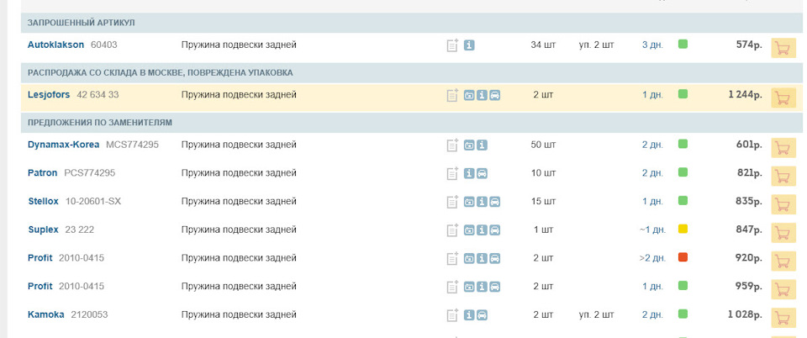Image resolution: width=807 pixels, height=338 pixels.
Task: View photo icon for Suplex 23 222
Action: point(469,230)
